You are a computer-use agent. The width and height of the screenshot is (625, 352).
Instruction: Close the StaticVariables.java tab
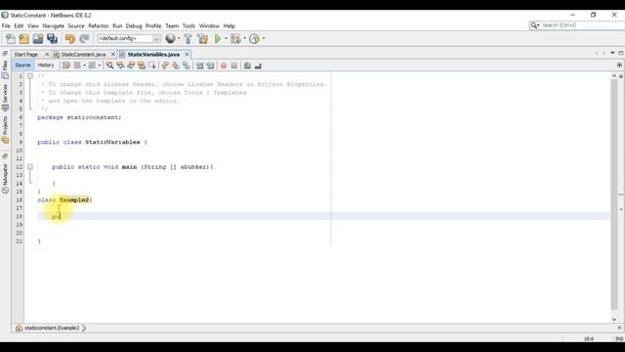[187, 55]
